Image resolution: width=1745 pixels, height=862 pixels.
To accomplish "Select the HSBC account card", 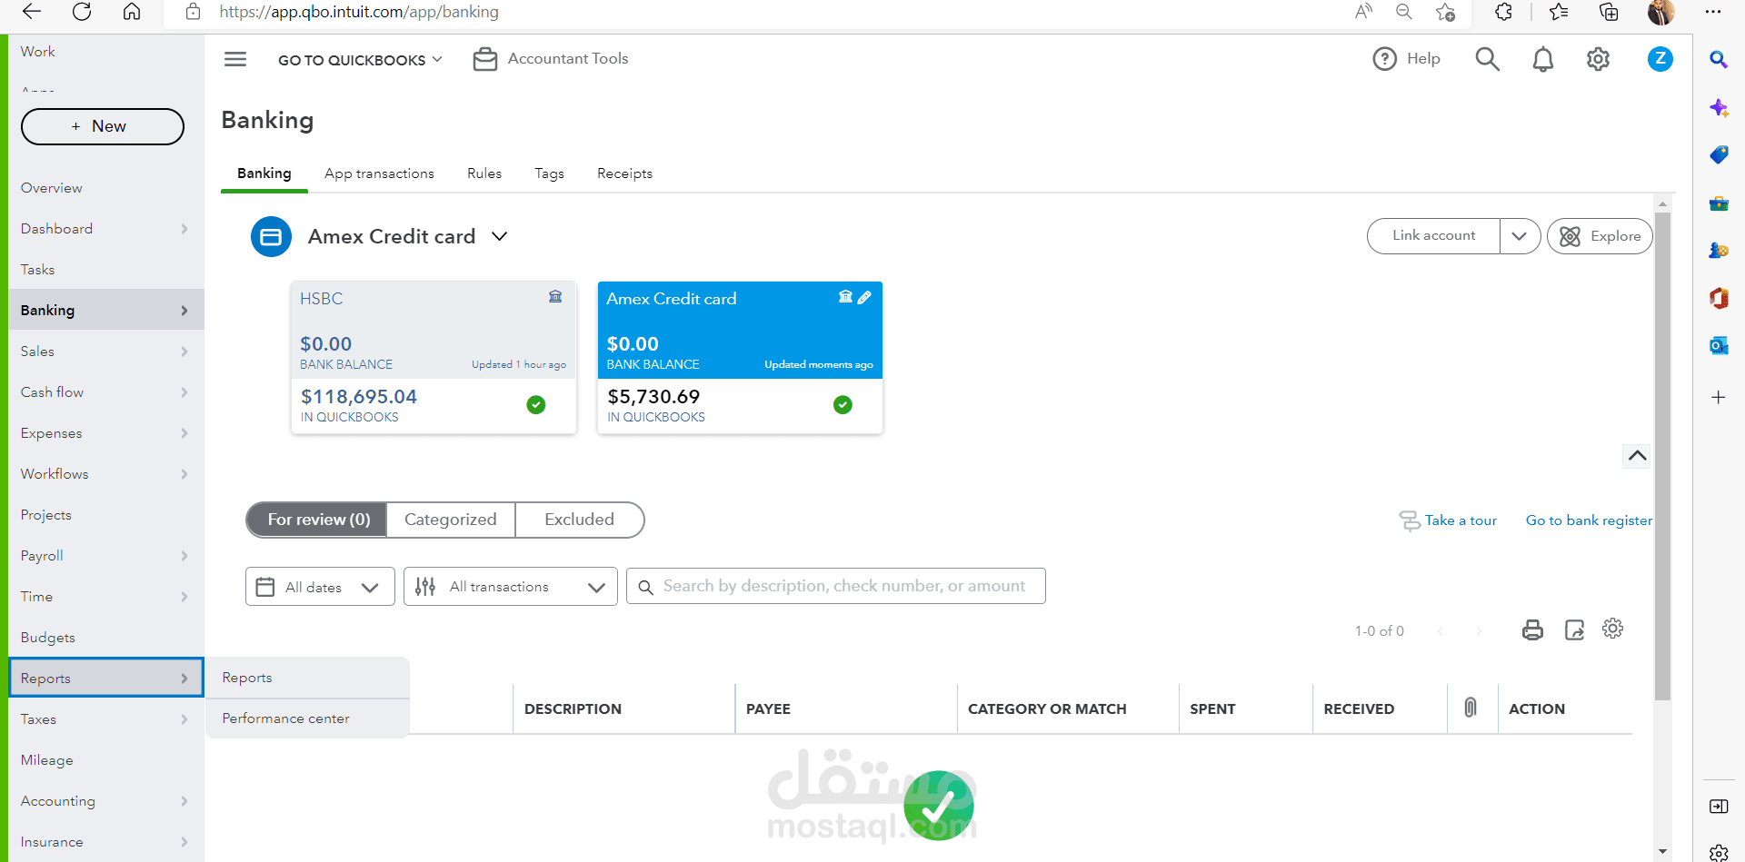I will pos(434,357).
